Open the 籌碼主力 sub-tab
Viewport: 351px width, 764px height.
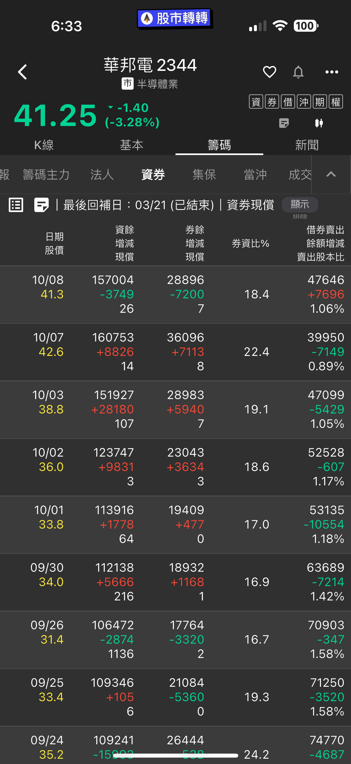tap(46, 174)
